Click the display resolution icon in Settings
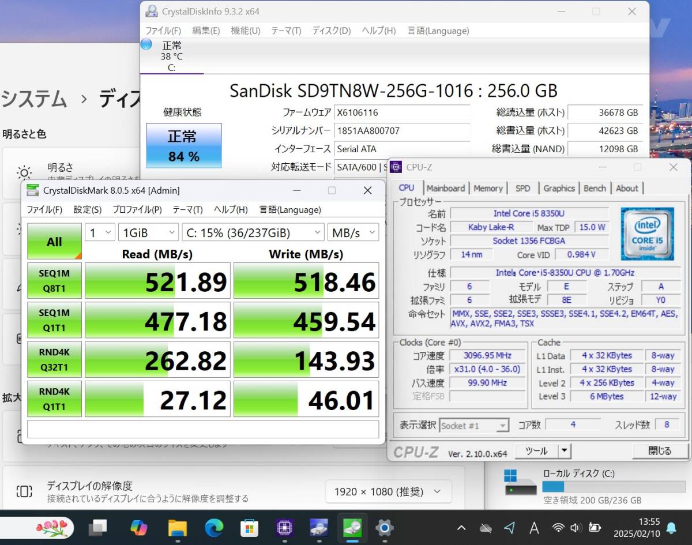 click(x=24, y=491)
